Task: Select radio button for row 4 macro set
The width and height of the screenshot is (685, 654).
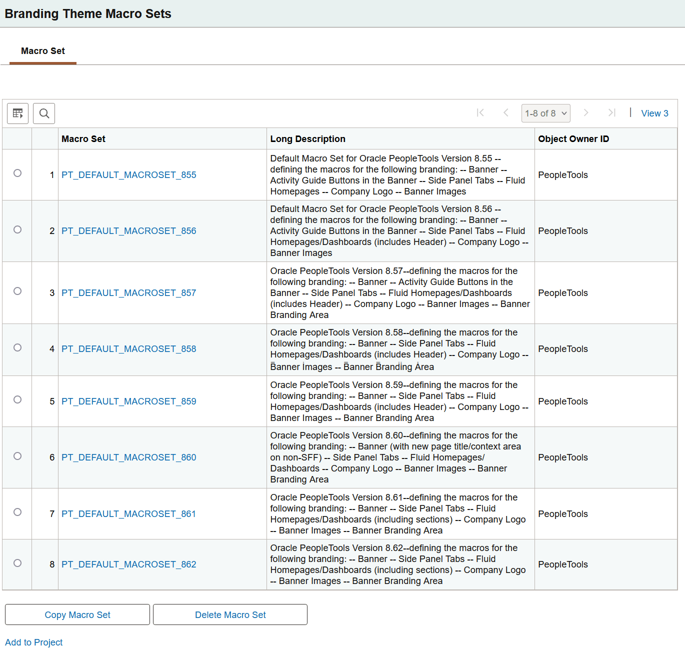Action: point(17,347)
